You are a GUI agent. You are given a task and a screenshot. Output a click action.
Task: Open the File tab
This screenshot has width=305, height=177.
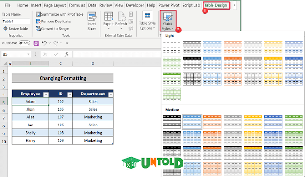point(8,5)
